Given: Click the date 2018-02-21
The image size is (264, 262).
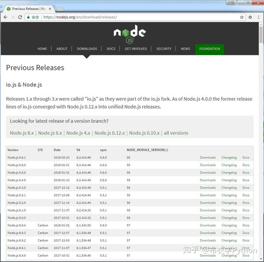Looking at the screenshot, I should (x=62, y=165).
